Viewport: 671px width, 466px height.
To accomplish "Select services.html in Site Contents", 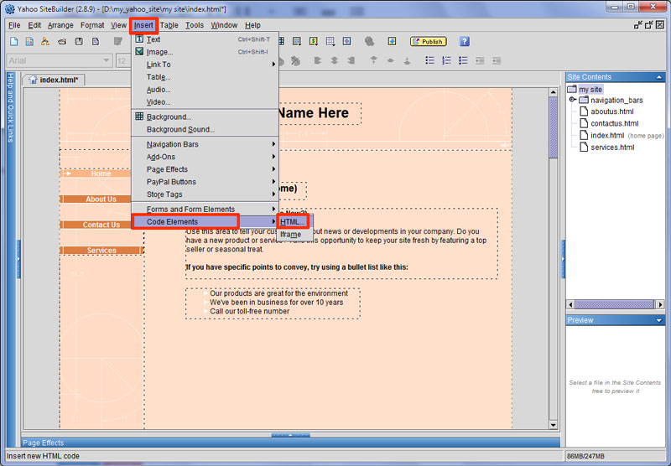I will (x=612, y=148).
